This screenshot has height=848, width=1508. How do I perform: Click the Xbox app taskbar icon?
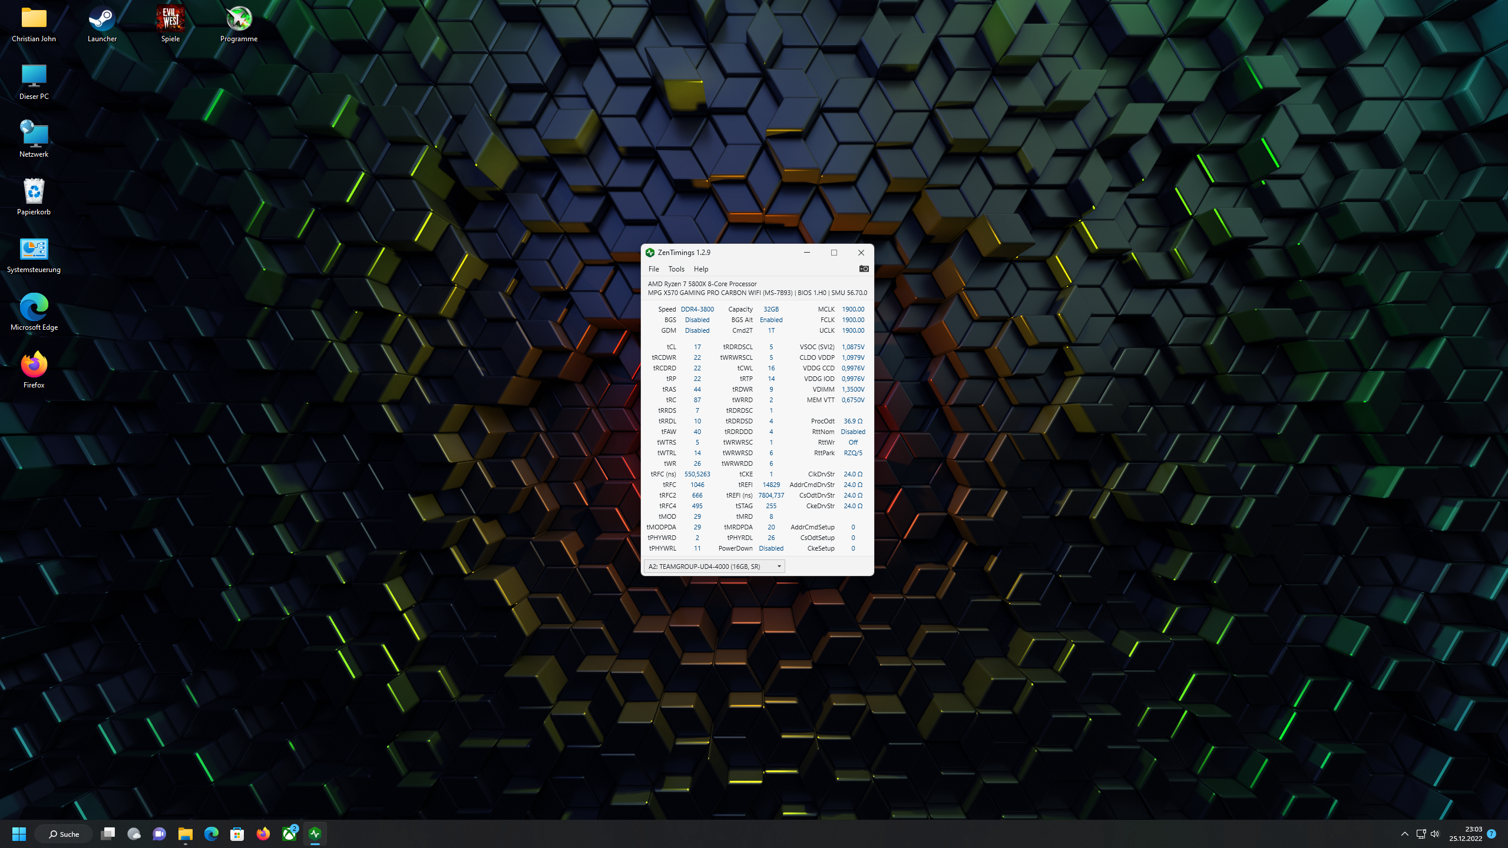pos(289,834)
